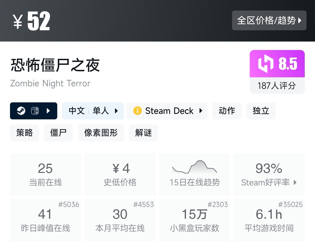Select the 像素图形 tag
This screenshot has height=246, width=315.
(101, 133)
